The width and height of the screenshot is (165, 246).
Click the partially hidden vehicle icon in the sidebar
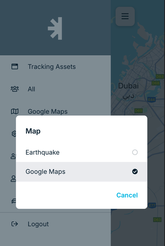(14, 201)
